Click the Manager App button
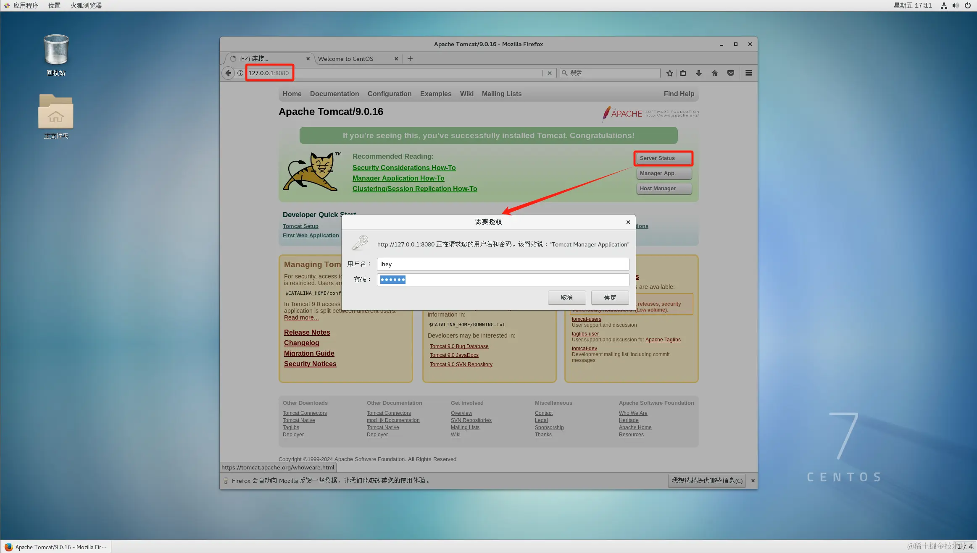 tap(664, 173)
